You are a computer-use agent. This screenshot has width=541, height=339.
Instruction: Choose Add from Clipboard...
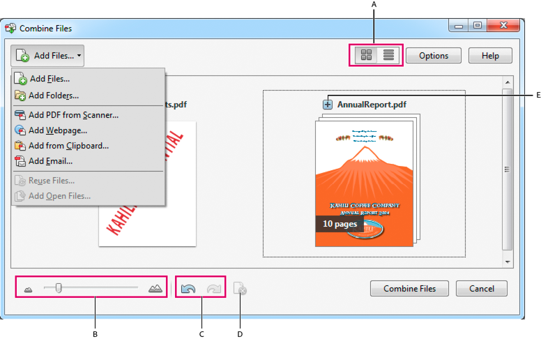coord(89,146)
